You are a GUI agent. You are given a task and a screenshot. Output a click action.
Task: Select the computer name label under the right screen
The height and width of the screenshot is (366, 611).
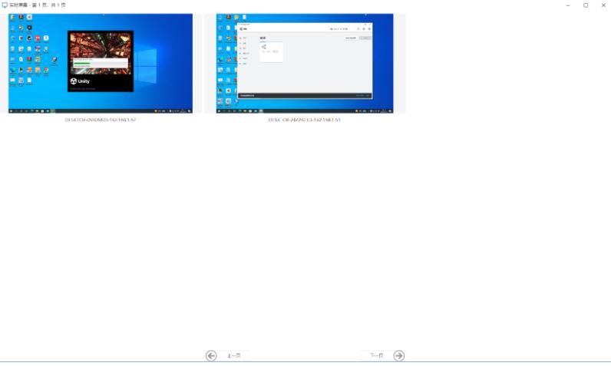(304, 120)
